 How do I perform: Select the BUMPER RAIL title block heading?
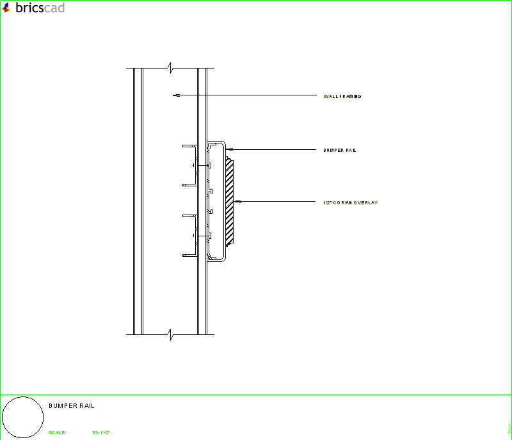[x=72, y=405]
